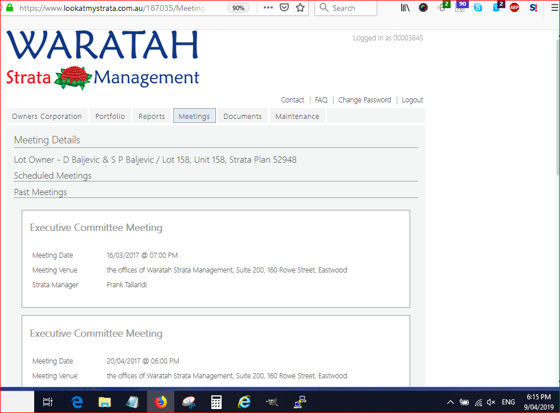Click the Frank Tallaridi manager name
This screenshot has width=560, height=413.
click(127, 284)
